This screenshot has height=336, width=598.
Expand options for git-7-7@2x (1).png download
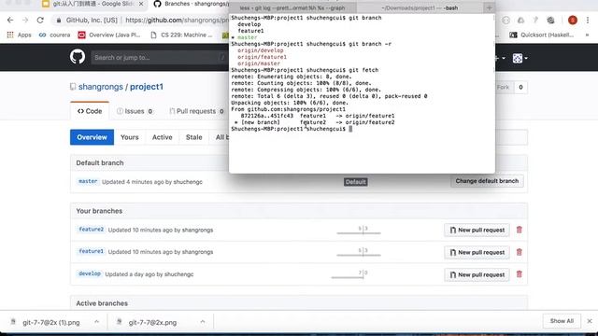pos(97,322)
